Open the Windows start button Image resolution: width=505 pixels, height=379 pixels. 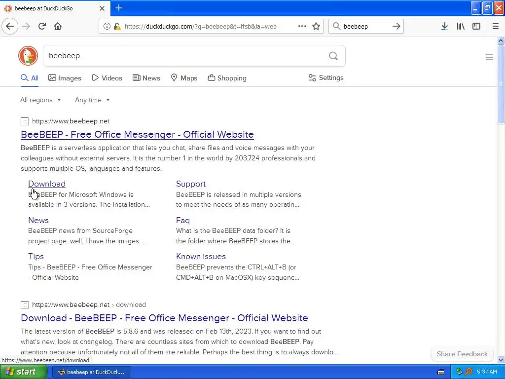[x=23, y=372]
